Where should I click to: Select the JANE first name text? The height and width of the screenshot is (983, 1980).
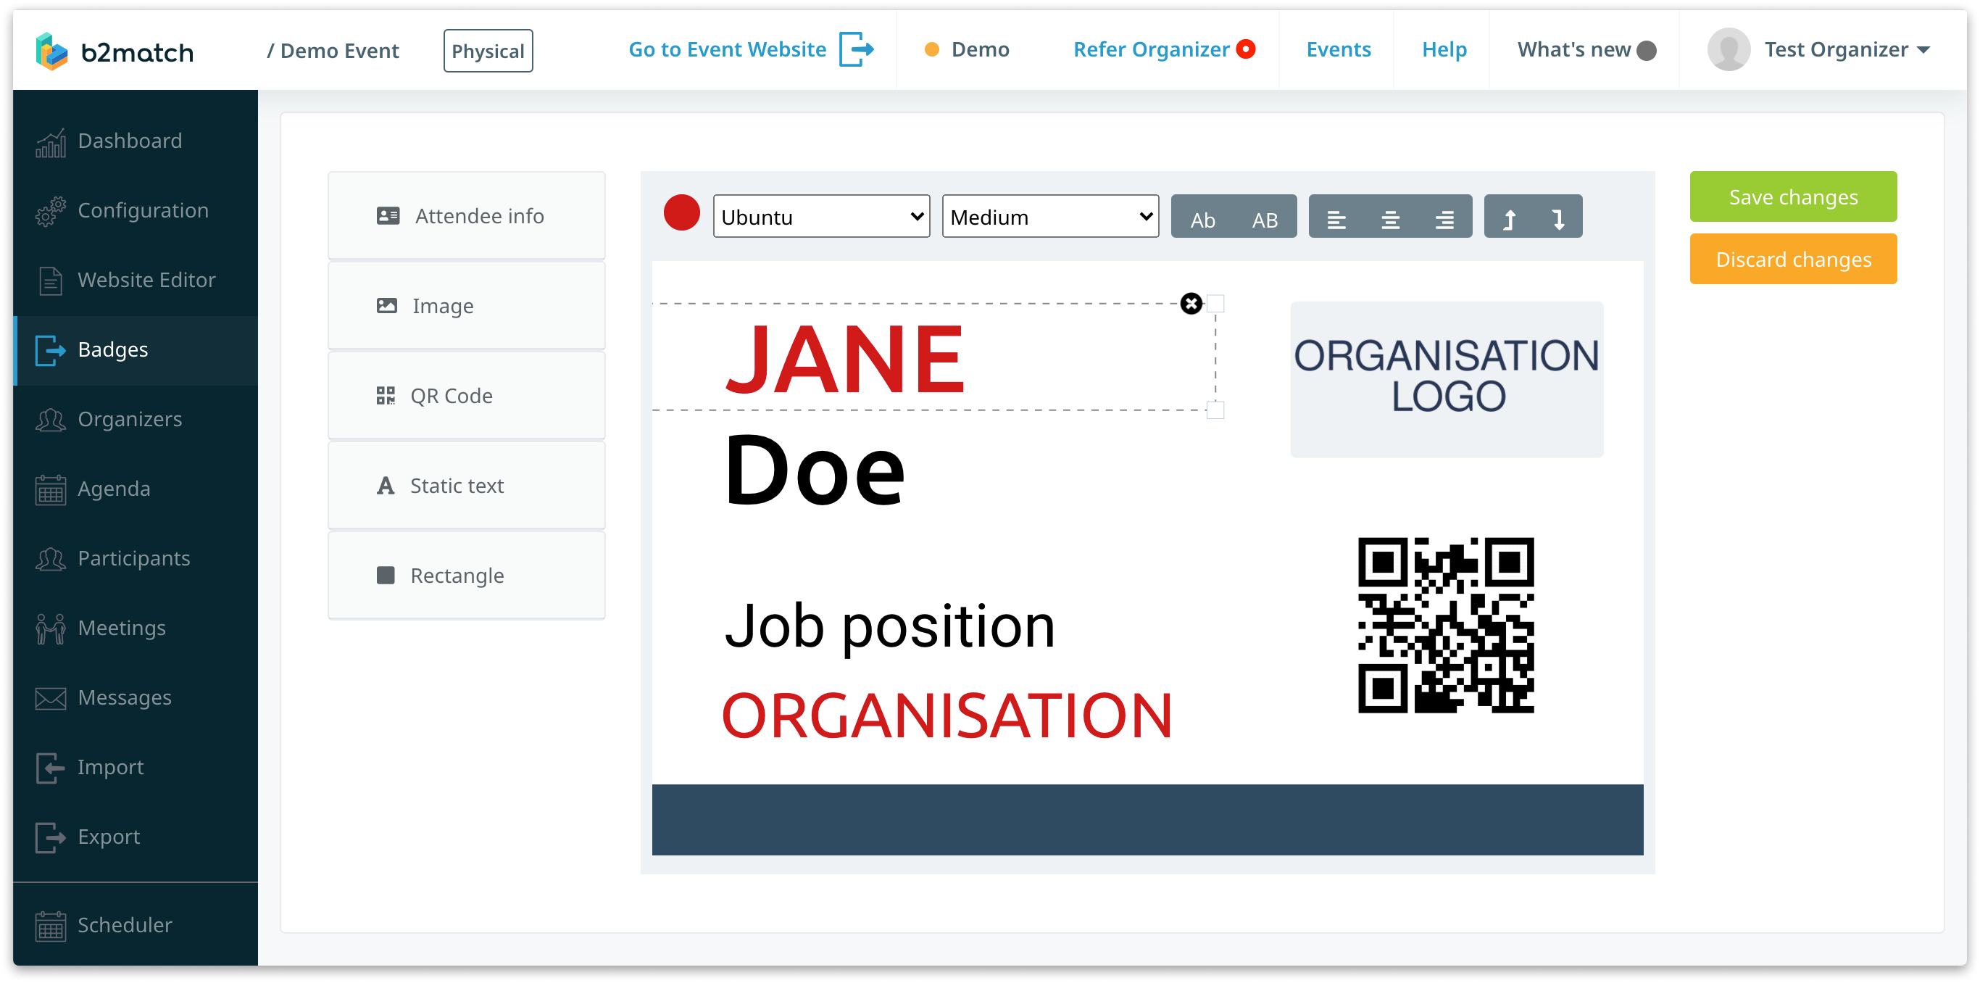[x=845, y=358]
